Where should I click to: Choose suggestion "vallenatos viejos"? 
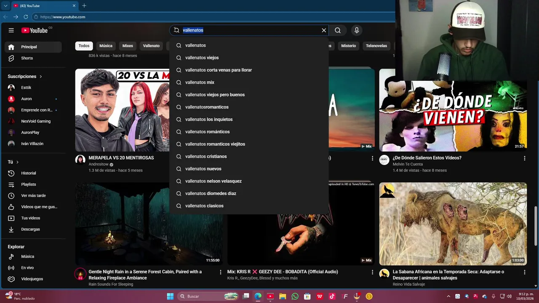[249, 58]
